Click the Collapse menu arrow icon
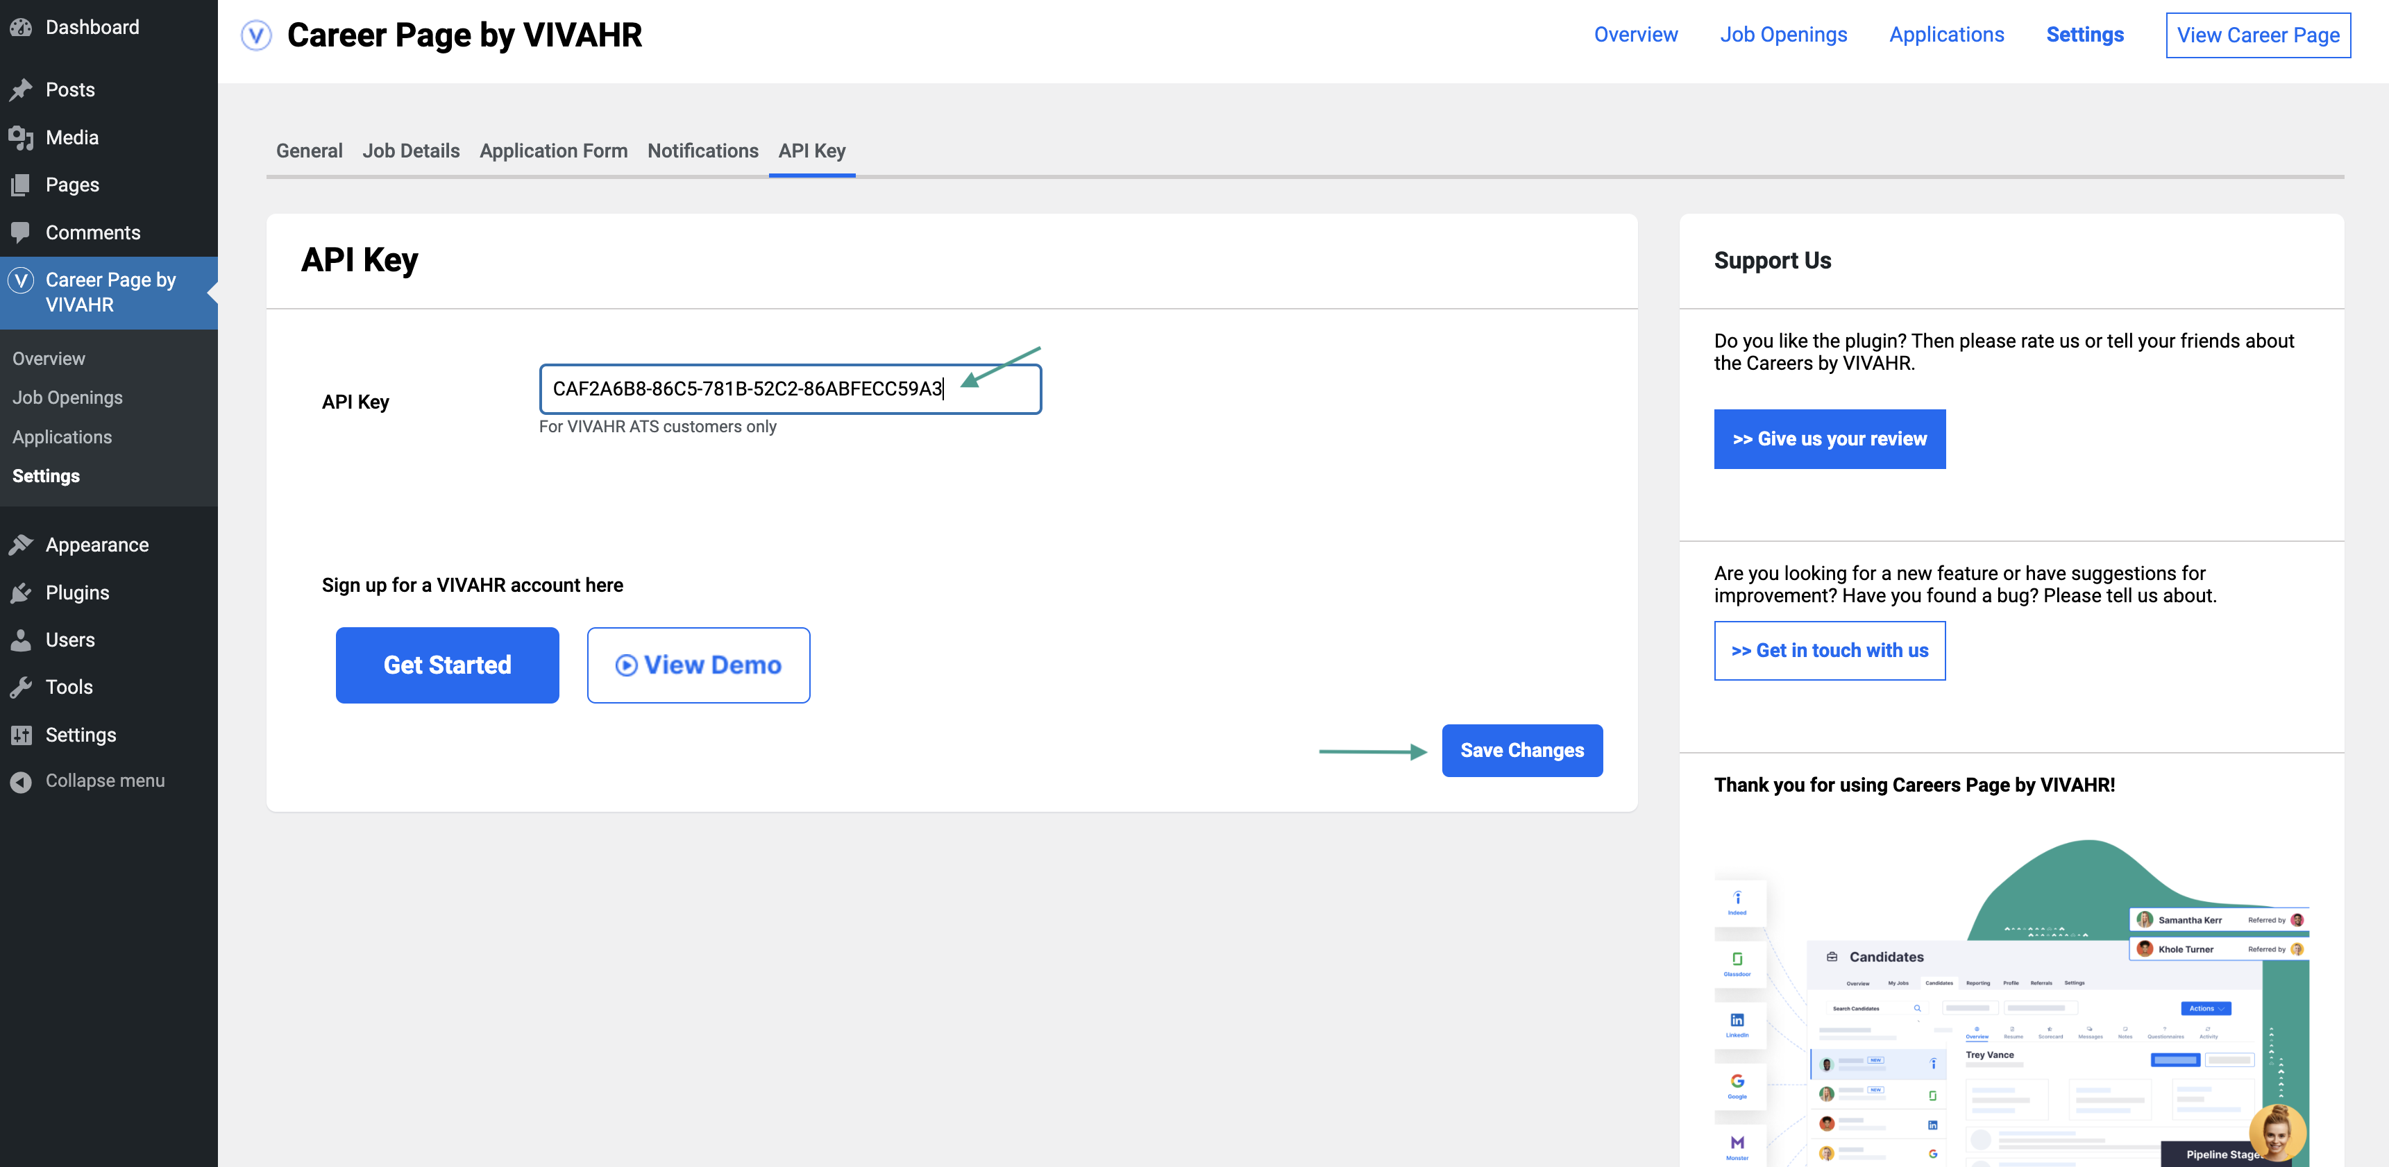 [20, 781]
